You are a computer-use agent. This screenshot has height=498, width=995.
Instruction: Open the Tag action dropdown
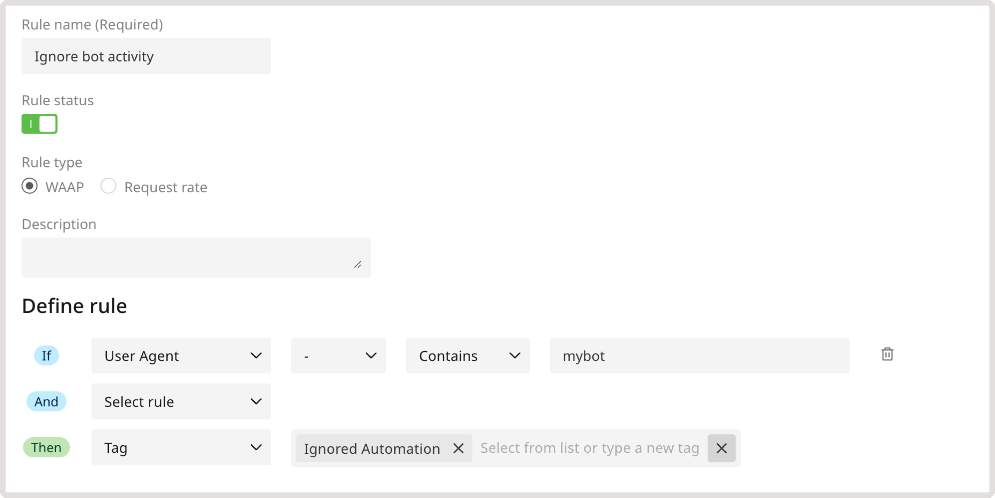coord(181,447)
